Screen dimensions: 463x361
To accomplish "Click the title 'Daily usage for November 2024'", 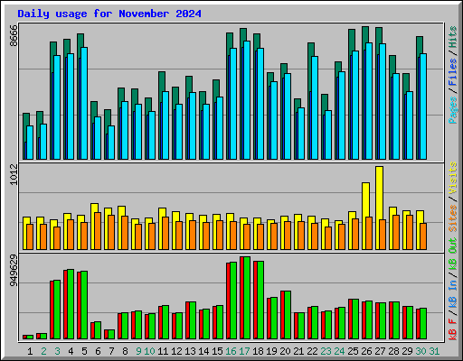I will coord(109,14).
